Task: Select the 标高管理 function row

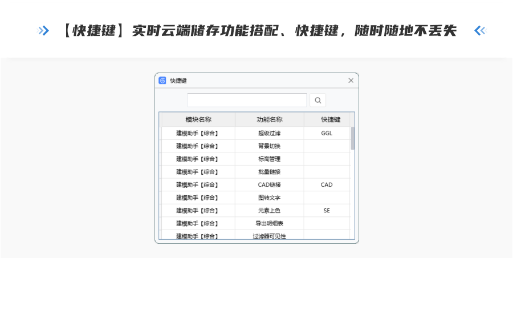Action: tap(269, 159)
